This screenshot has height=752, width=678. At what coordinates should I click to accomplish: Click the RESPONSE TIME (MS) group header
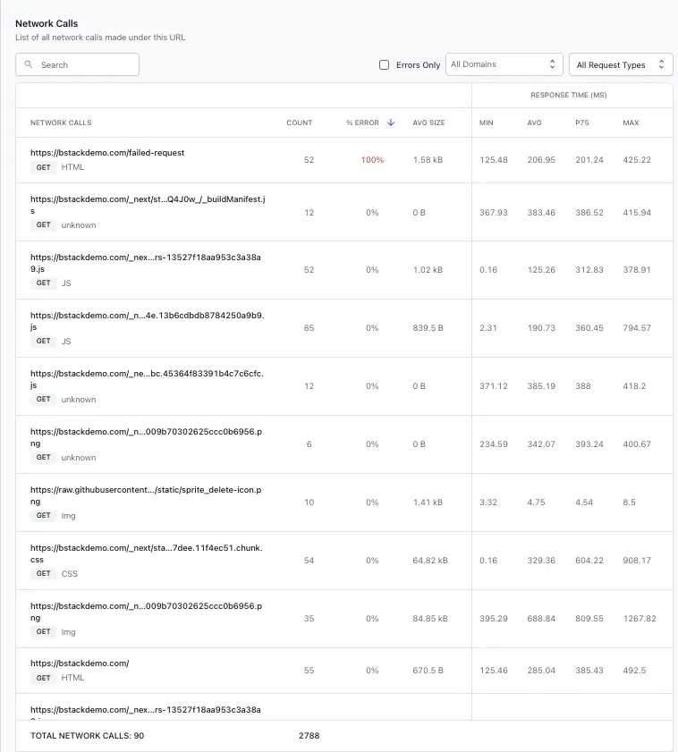point(569,95)
